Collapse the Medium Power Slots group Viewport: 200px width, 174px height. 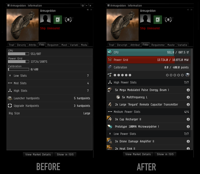(x=149, y=112)
